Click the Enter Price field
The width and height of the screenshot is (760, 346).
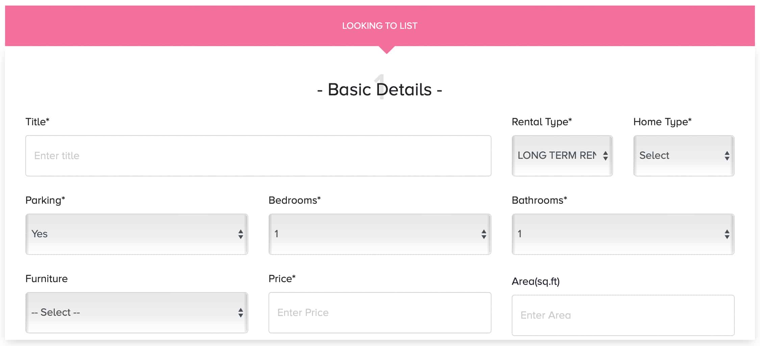(380, 313)
